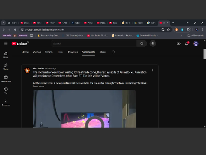
Task: Open the notifications bell
Action: coord(187,43)
